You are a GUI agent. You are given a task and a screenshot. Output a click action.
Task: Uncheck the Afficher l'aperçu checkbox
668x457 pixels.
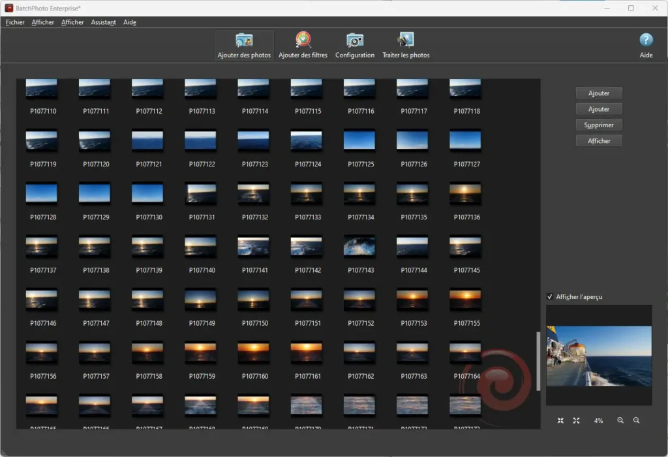click(550, 297)
